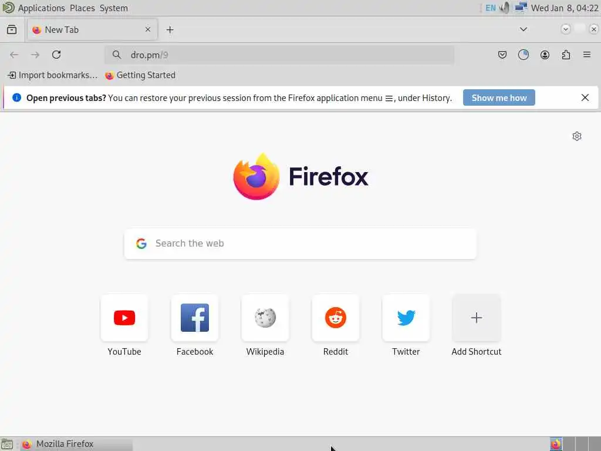Viewport: 601px width, 451px height.
Task: Open the Applications menu in top panel
Action: [42, 8]
